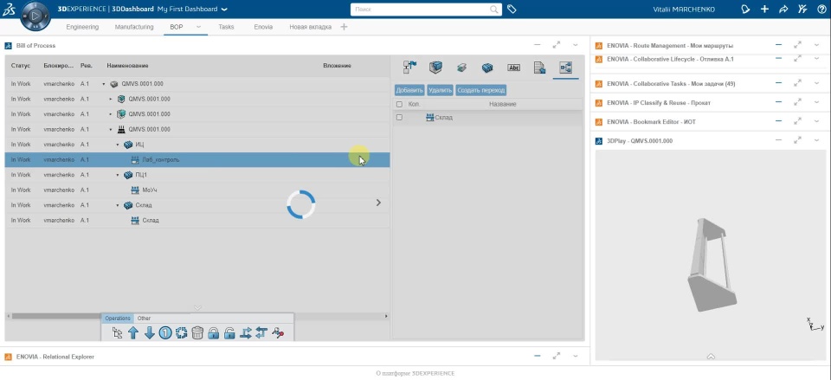Select the МоУч tree row
The height and width of the screenshot is (380, 831).
197,190
